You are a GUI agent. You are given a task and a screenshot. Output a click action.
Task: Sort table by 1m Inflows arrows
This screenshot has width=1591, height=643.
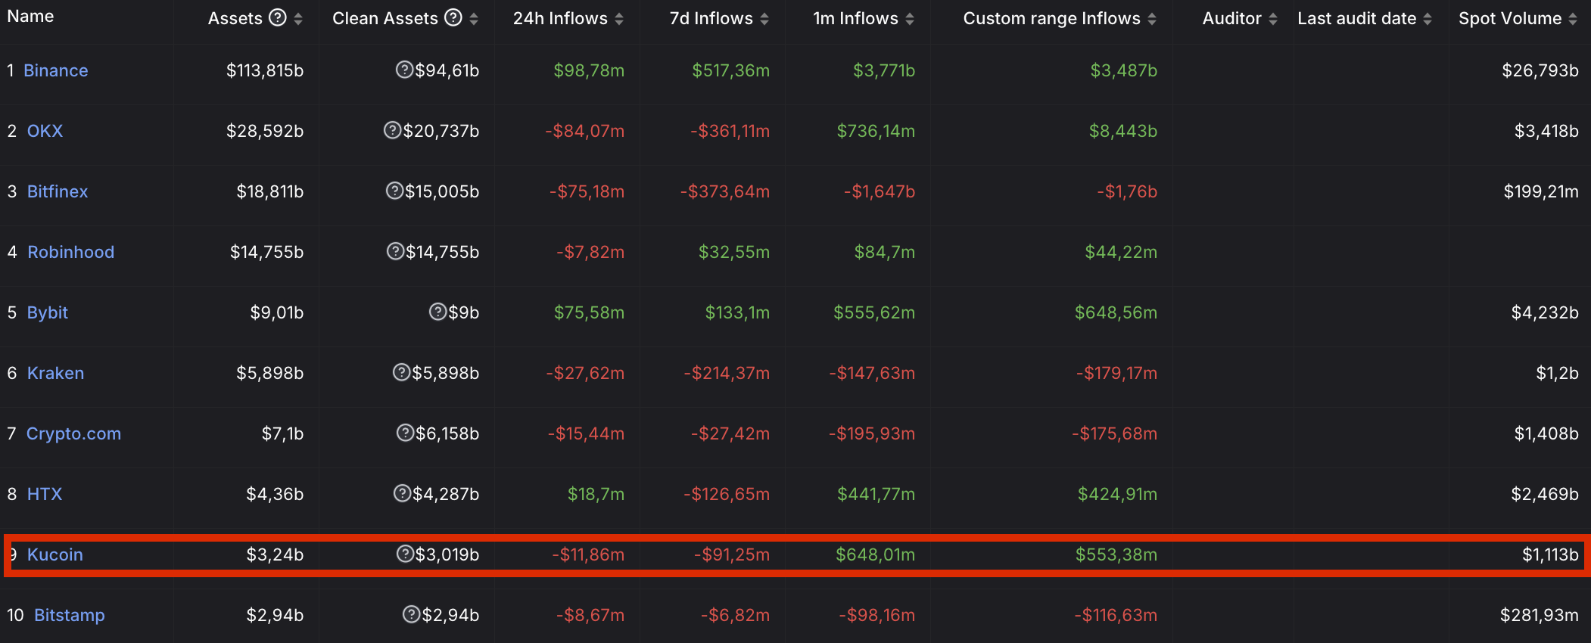(910, 19)
